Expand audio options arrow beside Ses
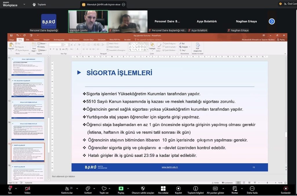The image size is (297, 196). (x=16, y=188)
